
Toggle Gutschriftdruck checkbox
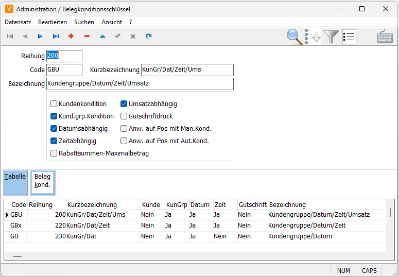pos(124,116)
